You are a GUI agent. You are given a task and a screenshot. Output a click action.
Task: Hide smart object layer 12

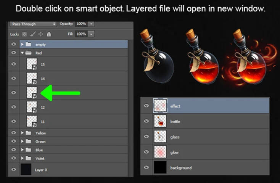14,107
